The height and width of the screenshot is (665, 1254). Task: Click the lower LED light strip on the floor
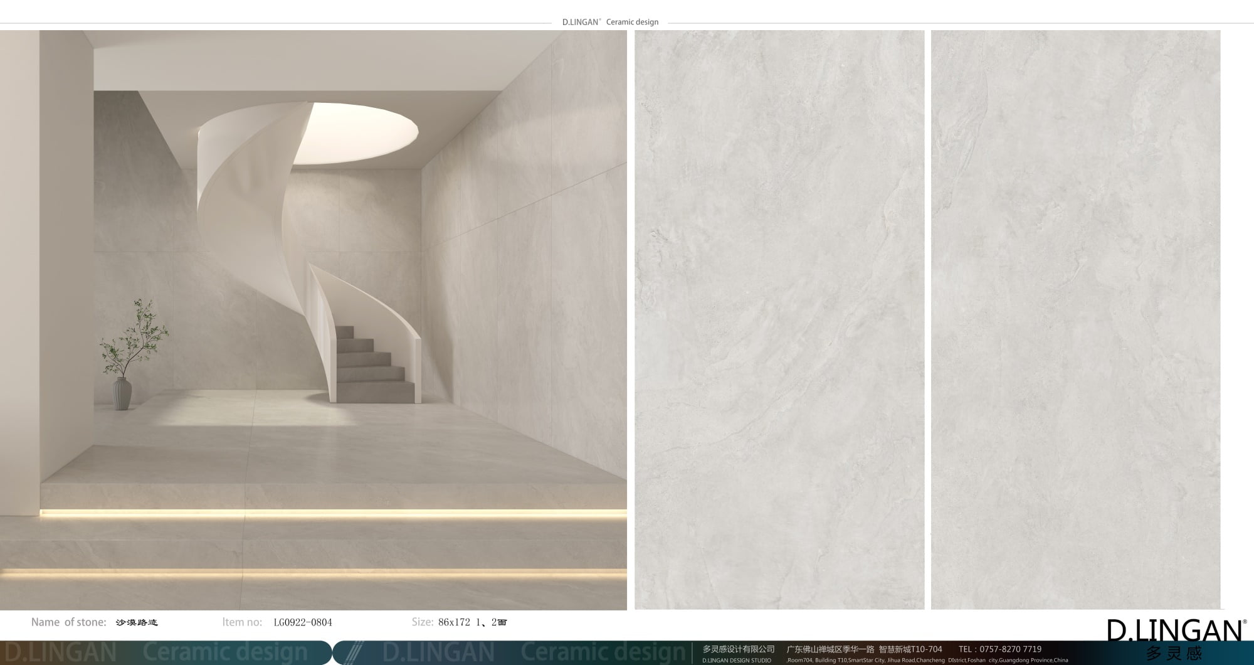[x=313, y=572]
